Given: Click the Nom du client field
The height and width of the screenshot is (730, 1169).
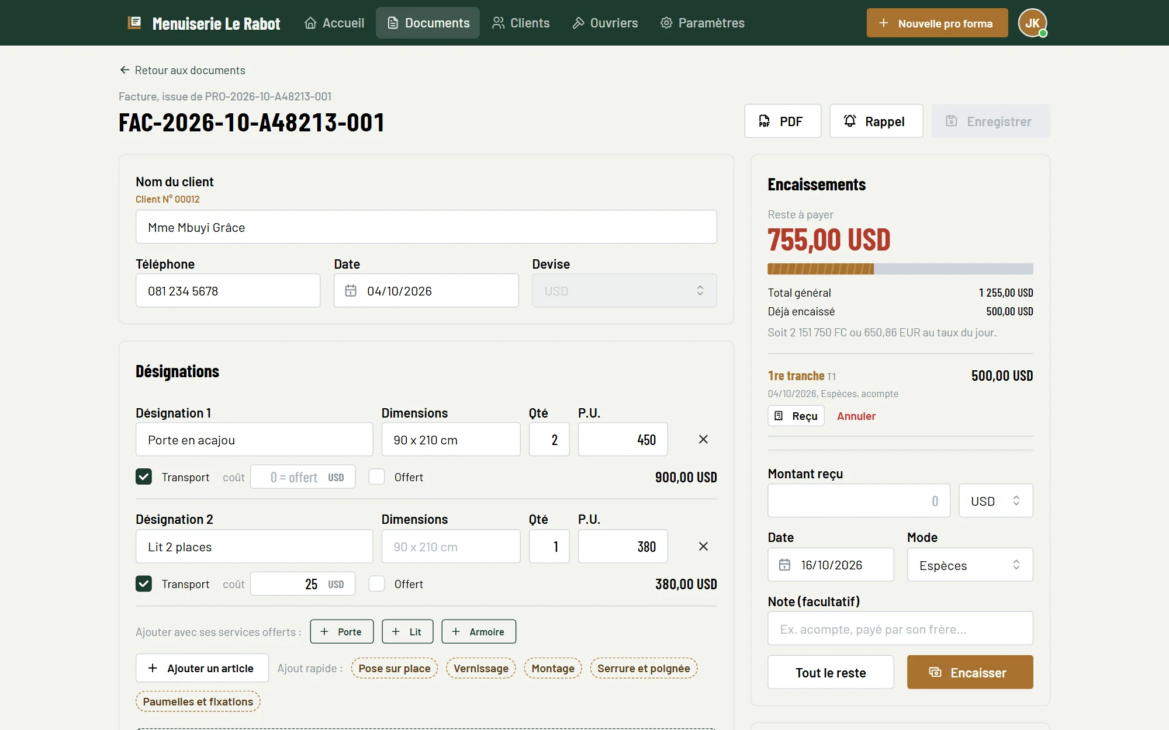Looking at the screenshot, I should pyautogui.click(x=426, y=227).
